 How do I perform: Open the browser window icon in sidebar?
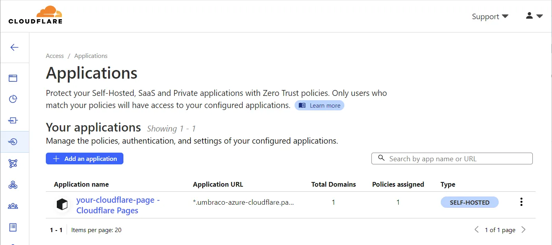click(13, 78)
